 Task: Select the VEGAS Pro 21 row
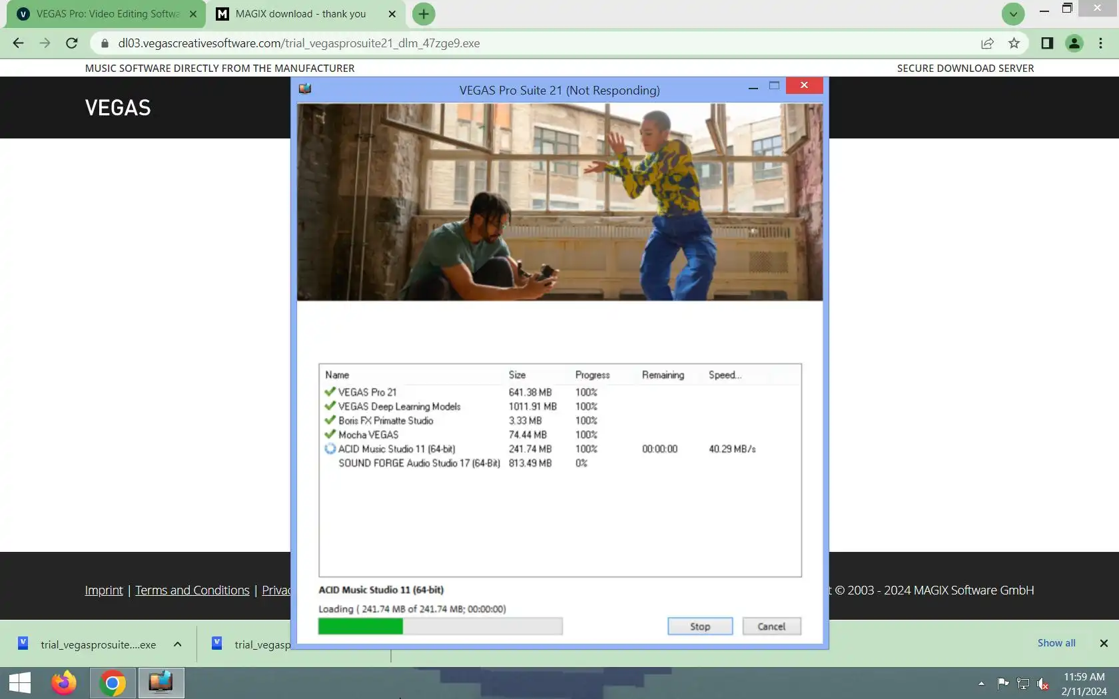point(559,392)
